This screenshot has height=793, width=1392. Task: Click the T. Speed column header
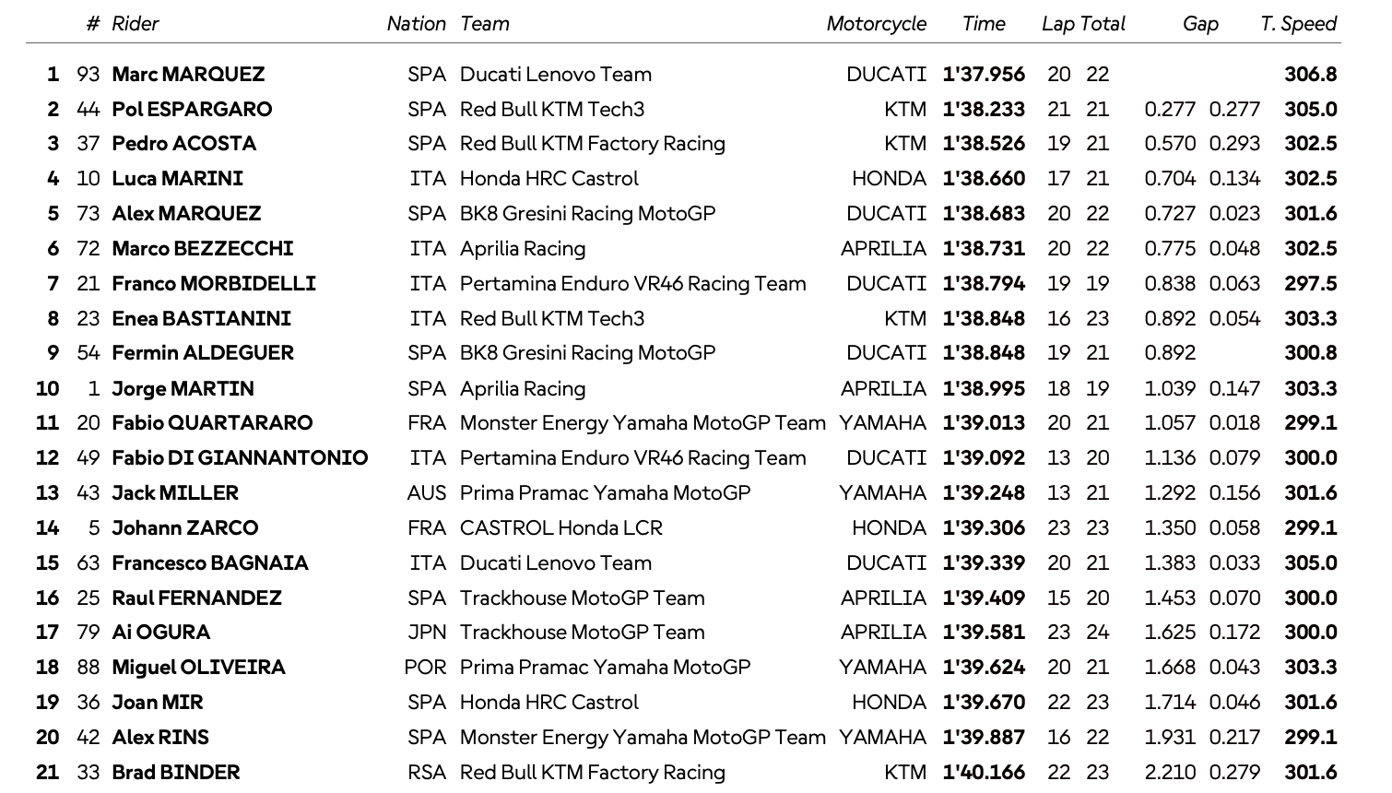pos(1298,24)
